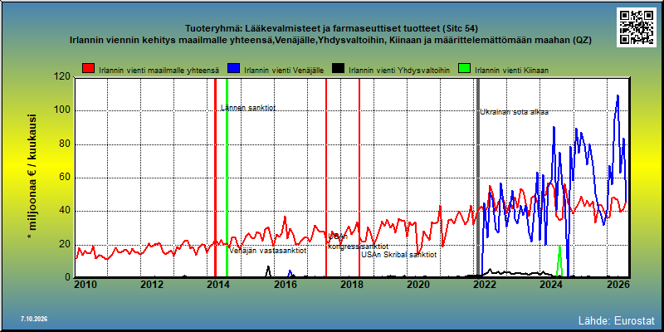Viewport: 664px width, 332px height.
Task: Select legend text 'Irlannin vienti maailmalle yhteensä'
Action: 159,71
